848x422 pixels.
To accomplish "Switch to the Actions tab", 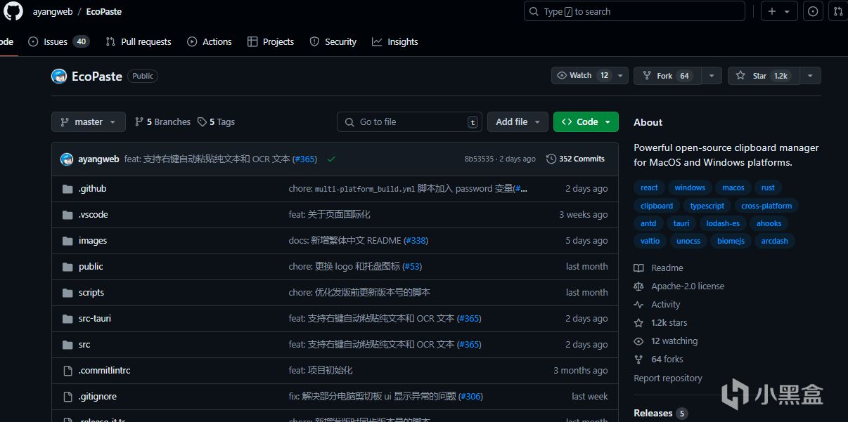I will [x=210, y=41].
